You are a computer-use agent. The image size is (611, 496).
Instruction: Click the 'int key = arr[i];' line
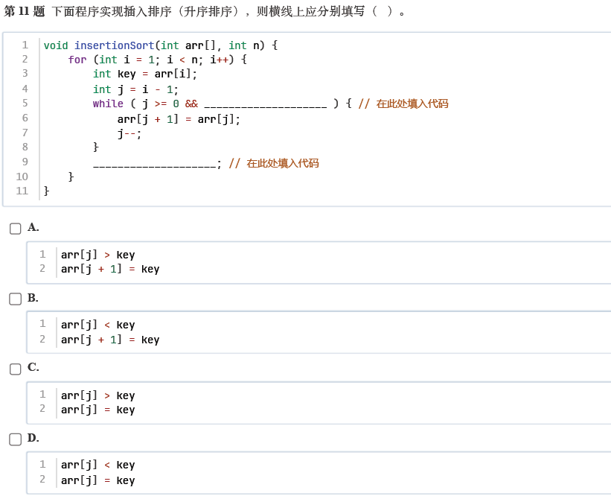[145, 74]
